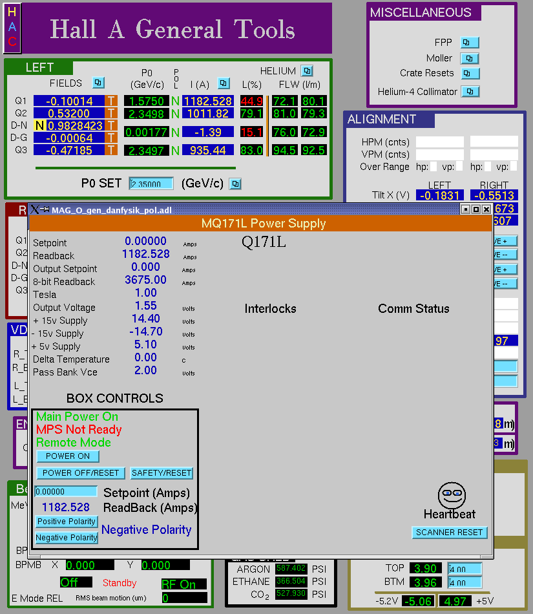Click the yellow N indicator in D-N row
The width and height of the screenshot is (533, 614).
(39, 125)
